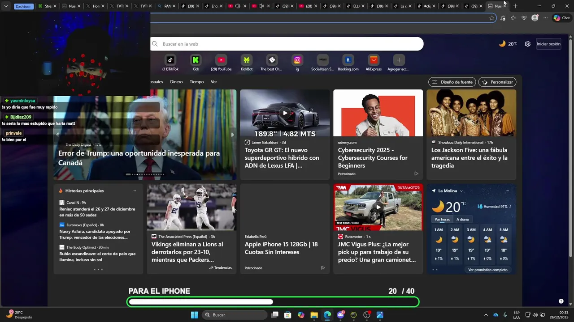The image size is (574, 322).
Task: Open Cybersecurity 2025 udemy ad card
Action: [x=378, y=135]
